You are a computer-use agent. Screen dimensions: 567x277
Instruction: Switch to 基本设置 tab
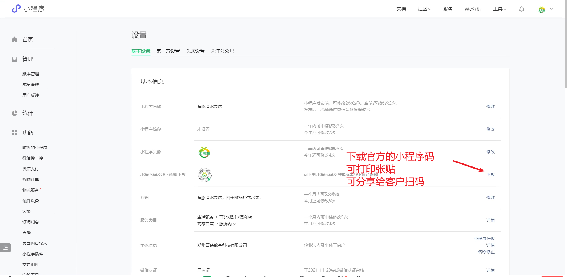(x=141, y=51)
